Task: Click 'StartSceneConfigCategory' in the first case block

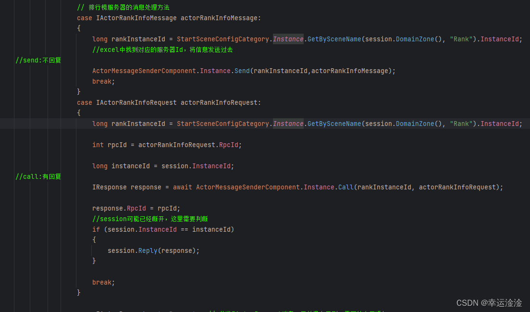Action: pyautogui.click(x=223, y=39)
